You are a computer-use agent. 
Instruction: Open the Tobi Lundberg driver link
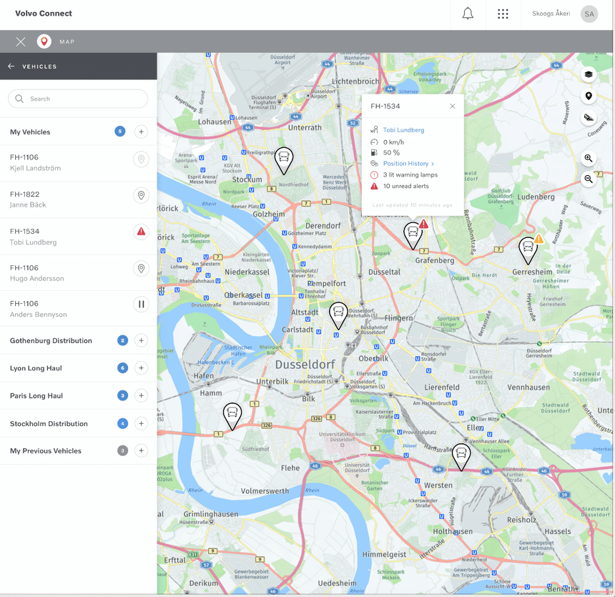pos(403,130)
